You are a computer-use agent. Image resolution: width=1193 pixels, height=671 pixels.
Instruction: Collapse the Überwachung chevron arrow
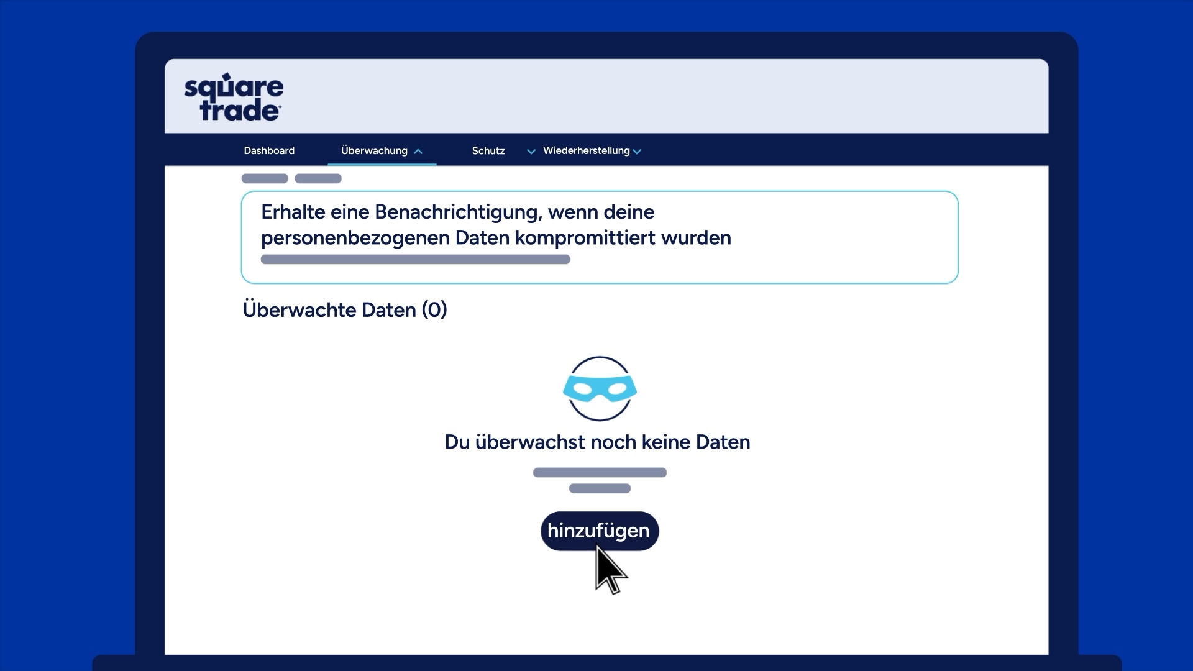[x=418, y=152]
